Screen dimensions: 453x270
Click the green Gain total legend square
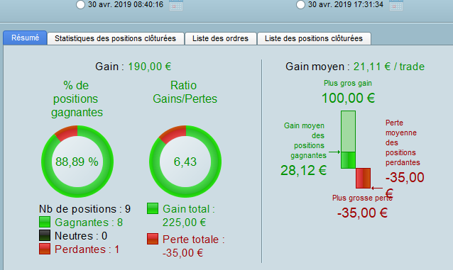click(x=153, y=208)
